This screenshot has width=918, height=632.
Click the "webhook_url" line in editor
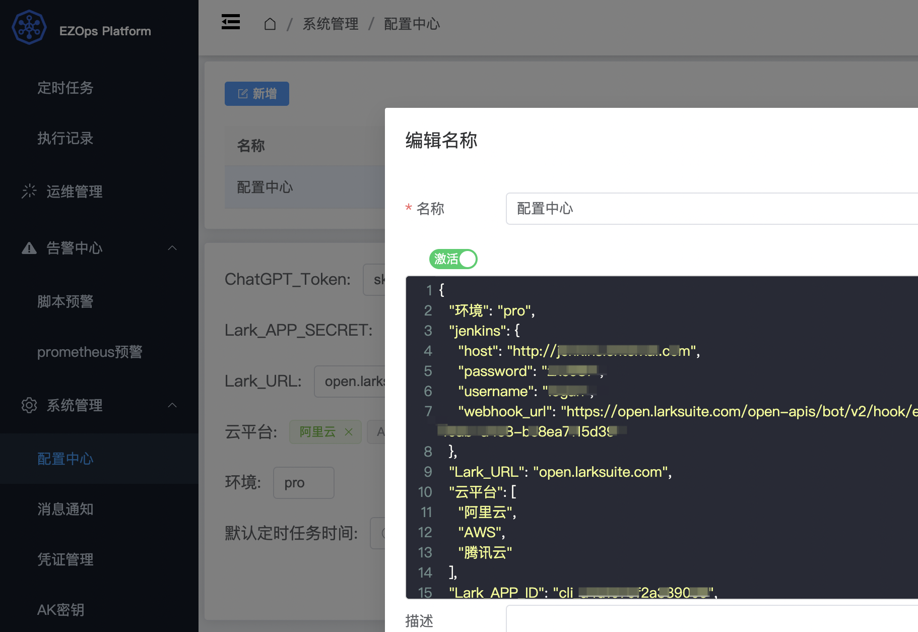click(x=688, y=411)
